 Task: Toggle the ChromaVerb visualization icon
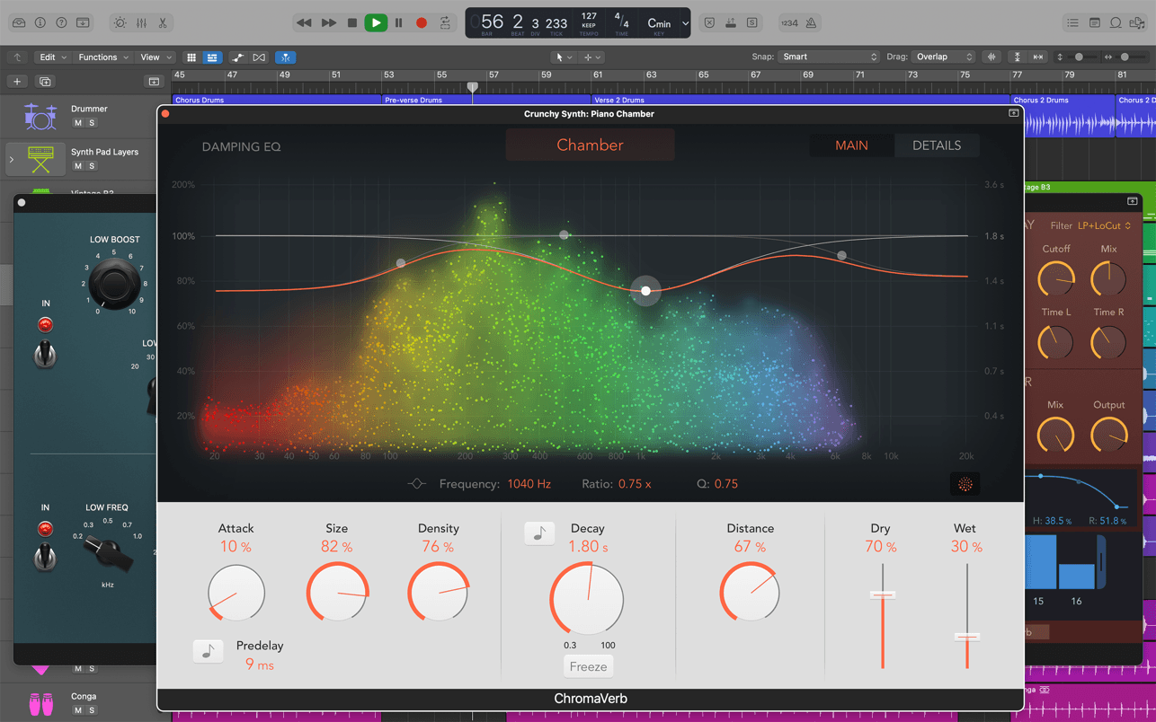(965, 484)
